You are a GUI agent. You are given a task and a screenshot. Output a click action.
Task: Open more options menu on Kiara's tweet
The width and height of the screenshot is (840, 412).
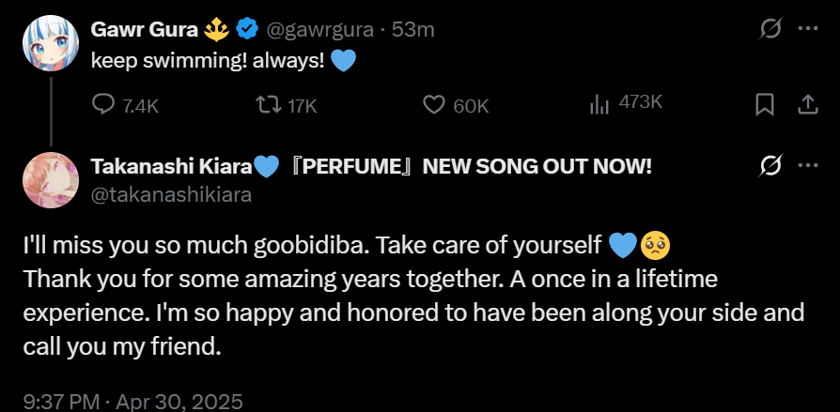coord(806,166)
